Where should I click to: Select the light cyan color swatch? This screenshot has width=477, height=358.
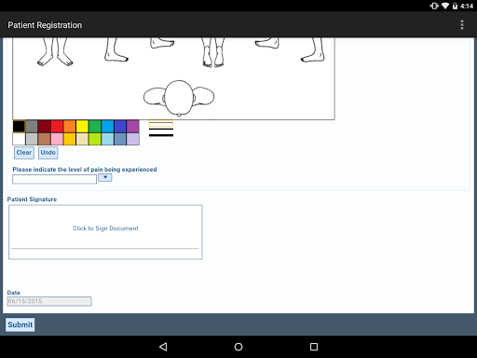107,139
